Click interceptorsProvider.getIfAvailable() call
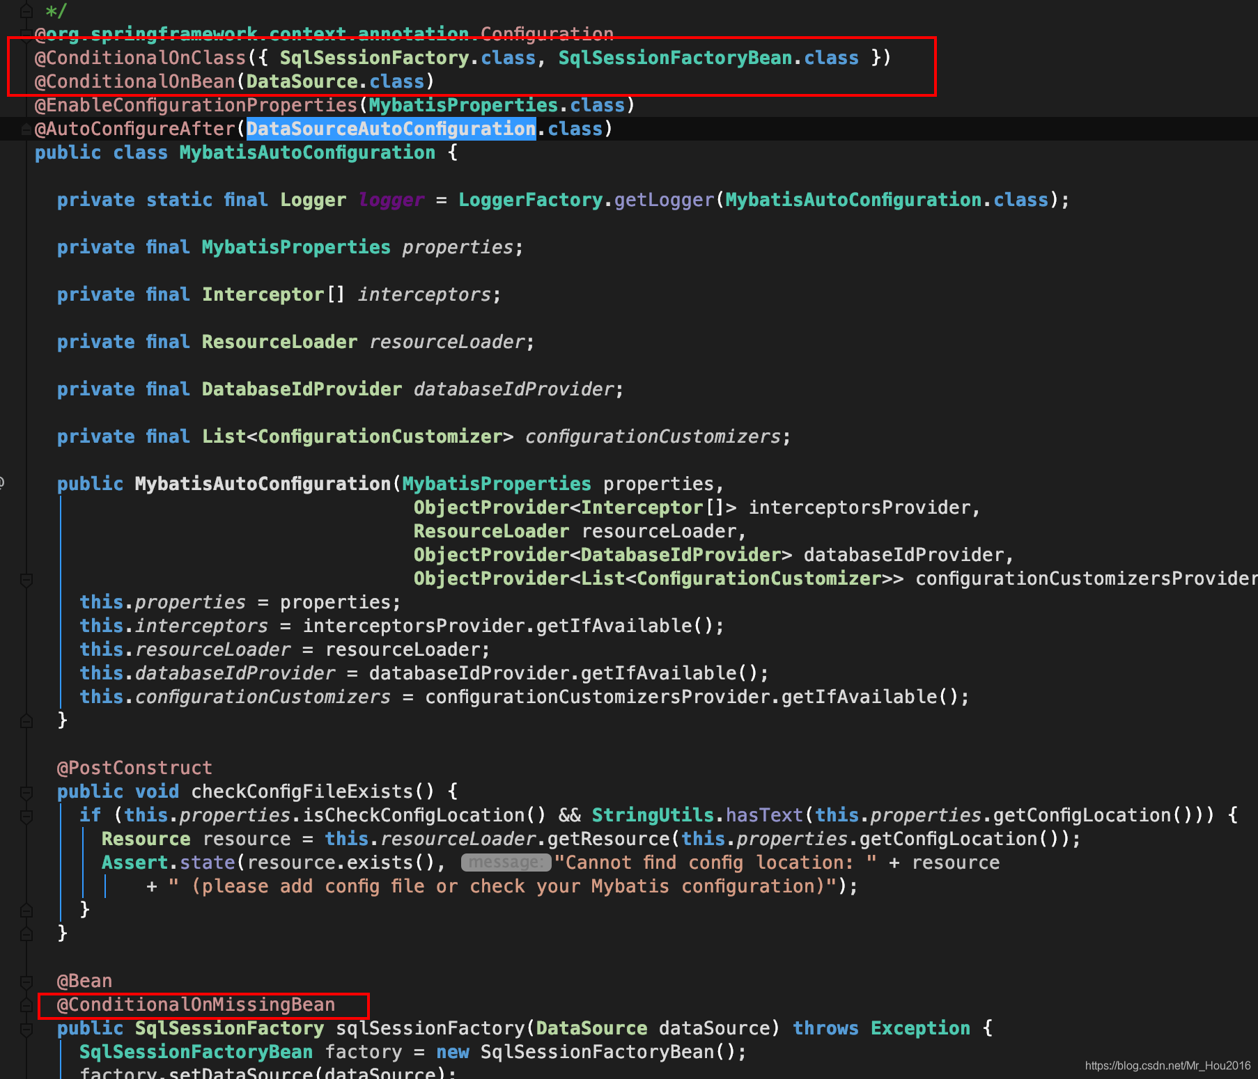Screen dimensions: 1258x1079 point(508,626)
